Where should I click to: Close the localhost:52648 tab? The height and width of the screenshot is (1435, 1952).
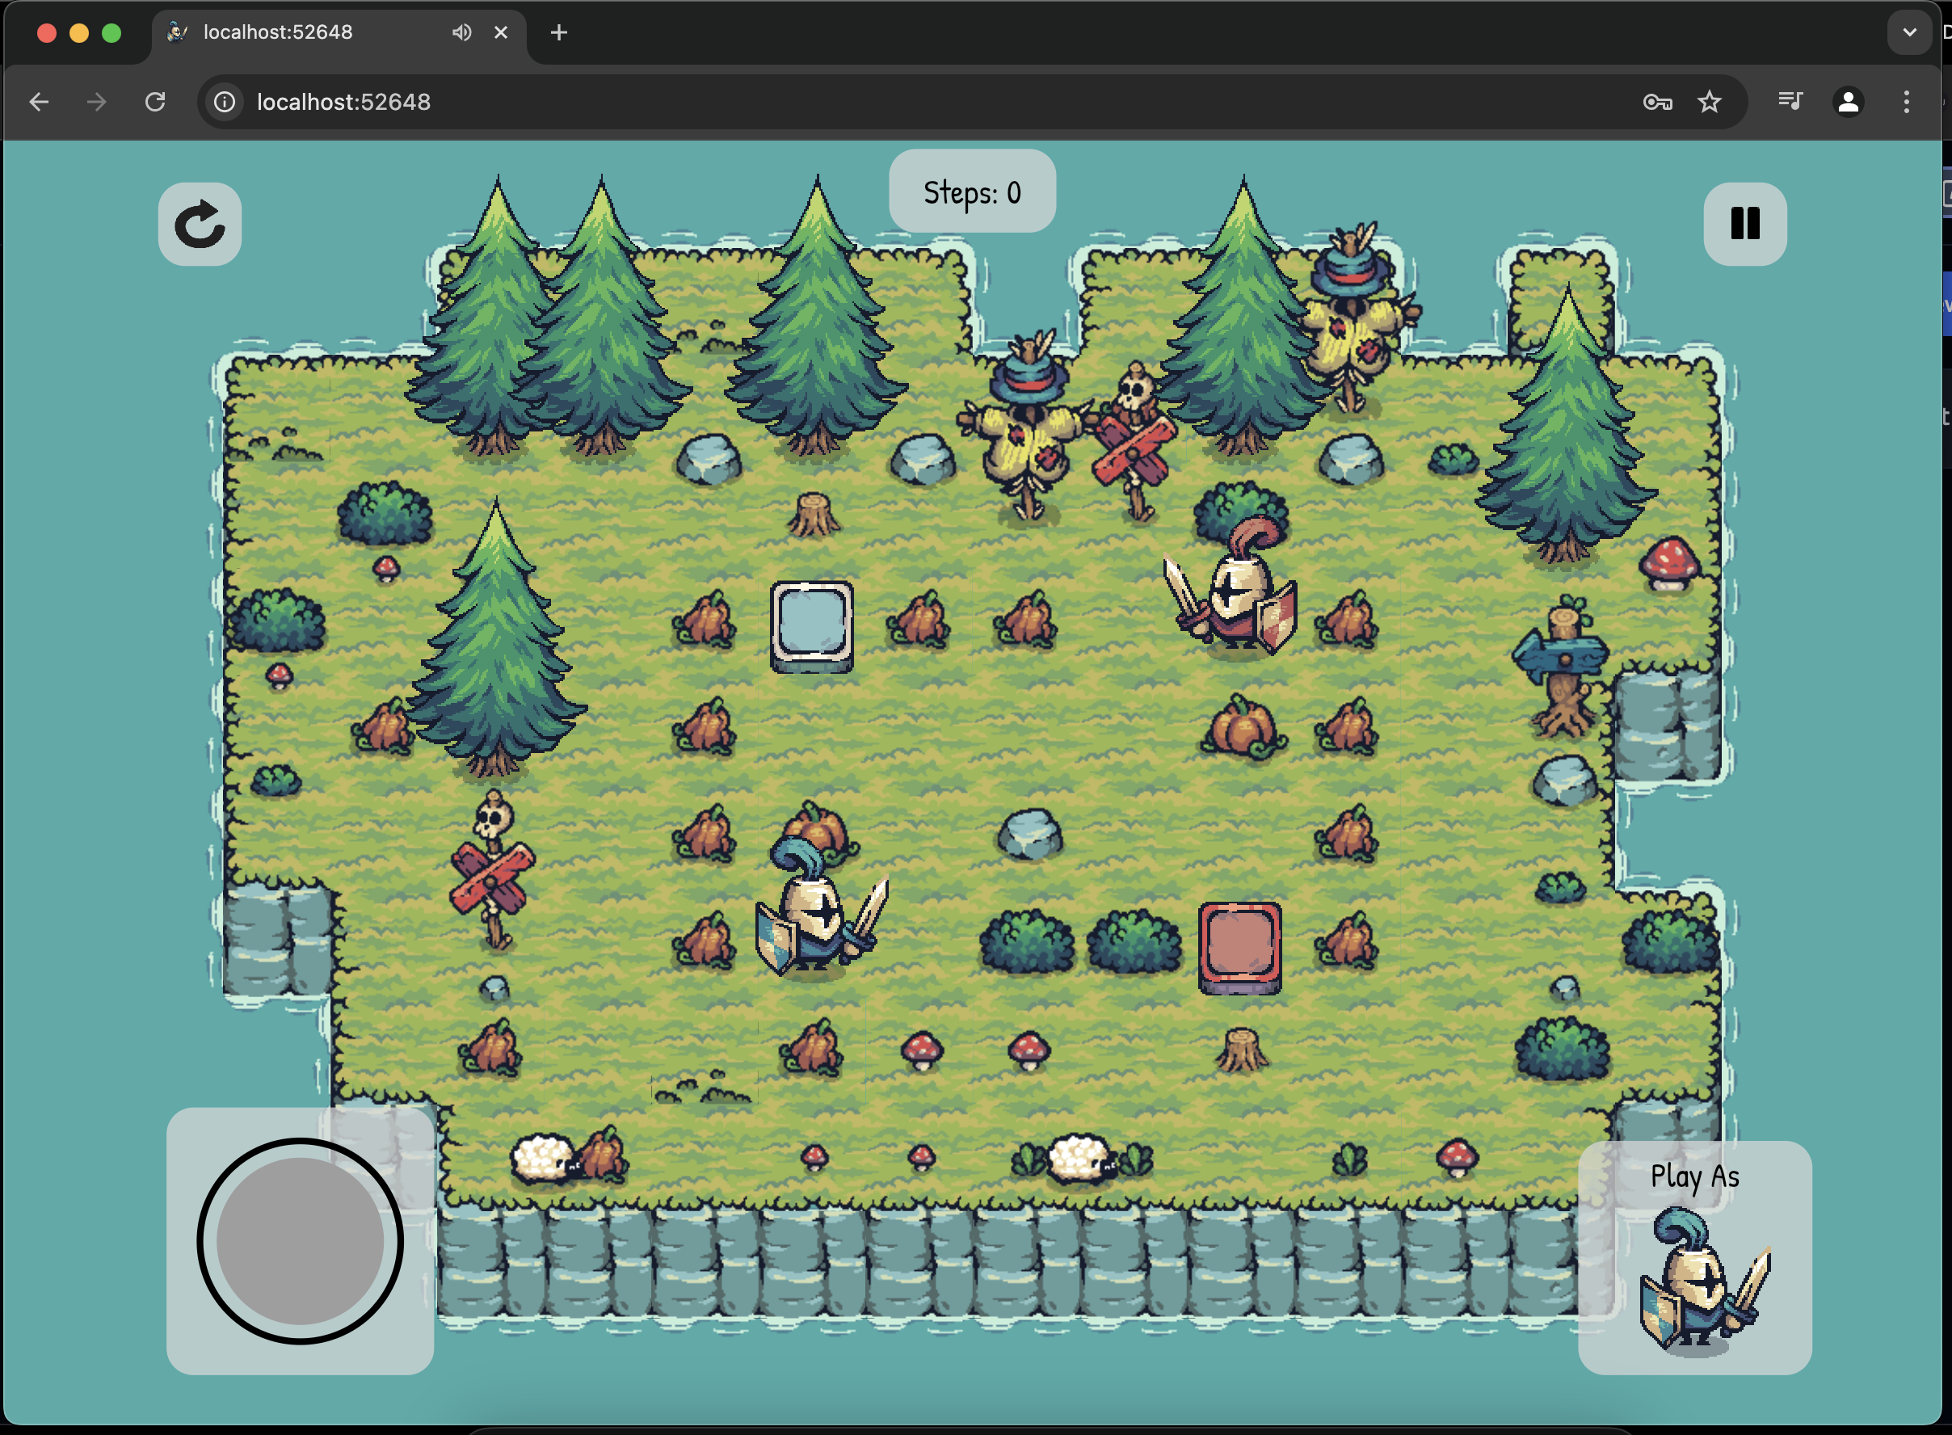point(500,32)
